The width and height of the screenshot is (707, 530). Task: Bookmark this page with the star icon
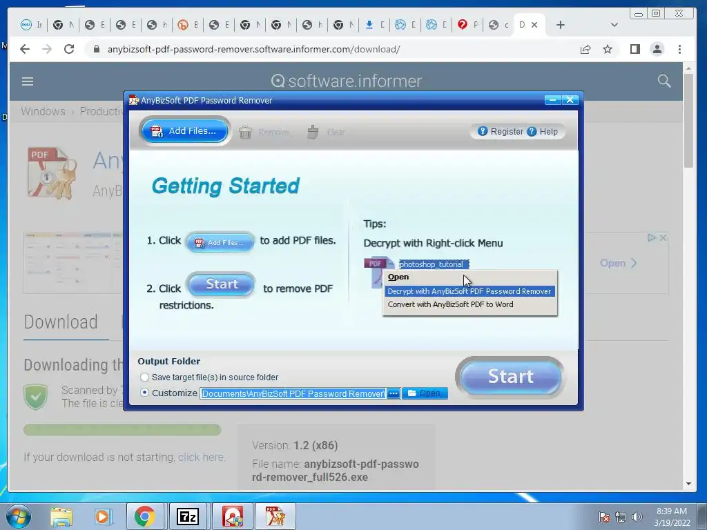click(x=608, y=49)
